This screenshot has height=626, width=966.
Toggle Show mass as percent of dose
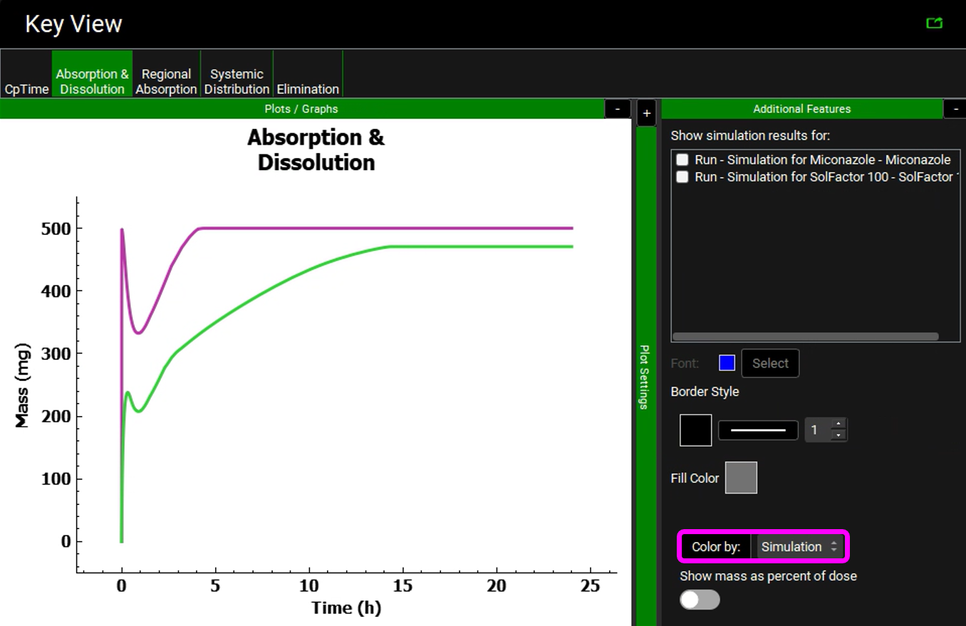coord(700,600)
